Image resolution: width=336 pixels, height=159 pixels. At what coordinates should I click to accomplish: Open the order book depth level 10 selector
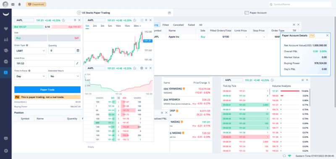coord(118,98)
